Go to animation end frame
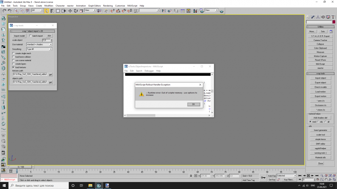The height and width of the screenshot is (189, 337). [x=316, y=176]
